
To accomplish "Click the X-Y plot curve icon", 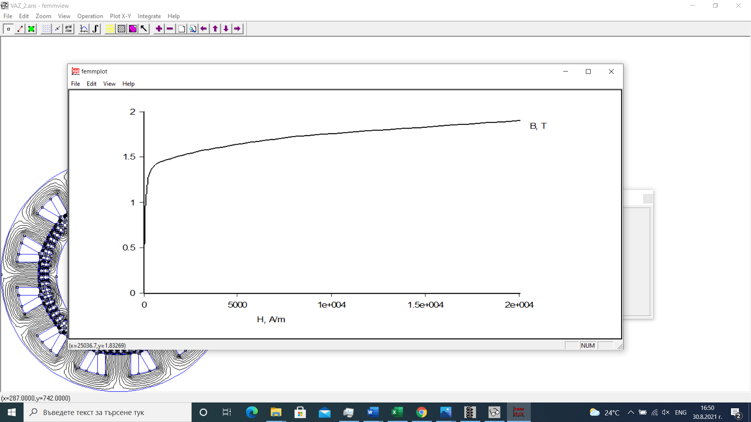I will (x=84, y=29).
